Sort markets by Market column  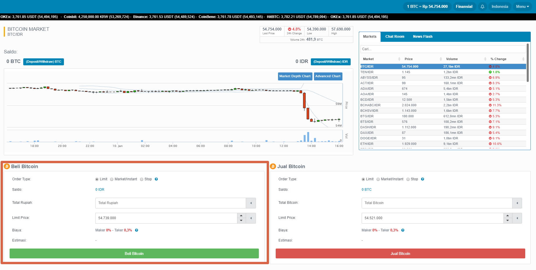click(x=381, y=59)
